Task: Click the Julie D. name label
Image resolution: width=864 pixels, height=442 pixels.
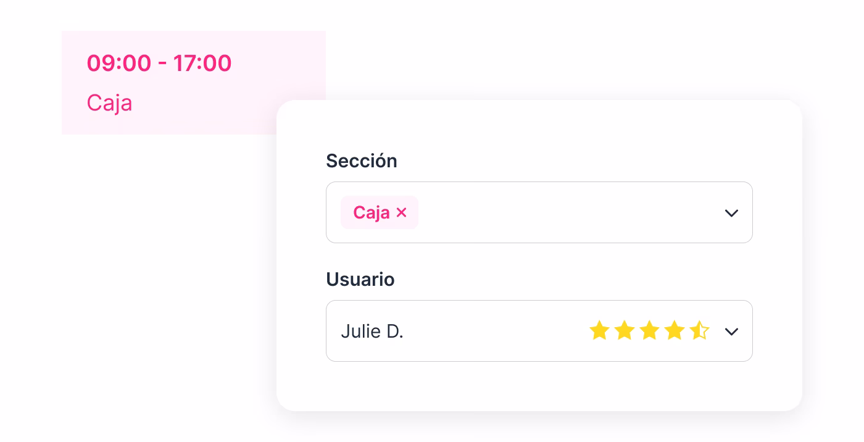Action: click(372, 331)
